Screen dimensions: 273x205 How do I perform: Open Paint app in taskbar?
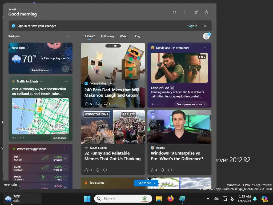click(182, 199)
